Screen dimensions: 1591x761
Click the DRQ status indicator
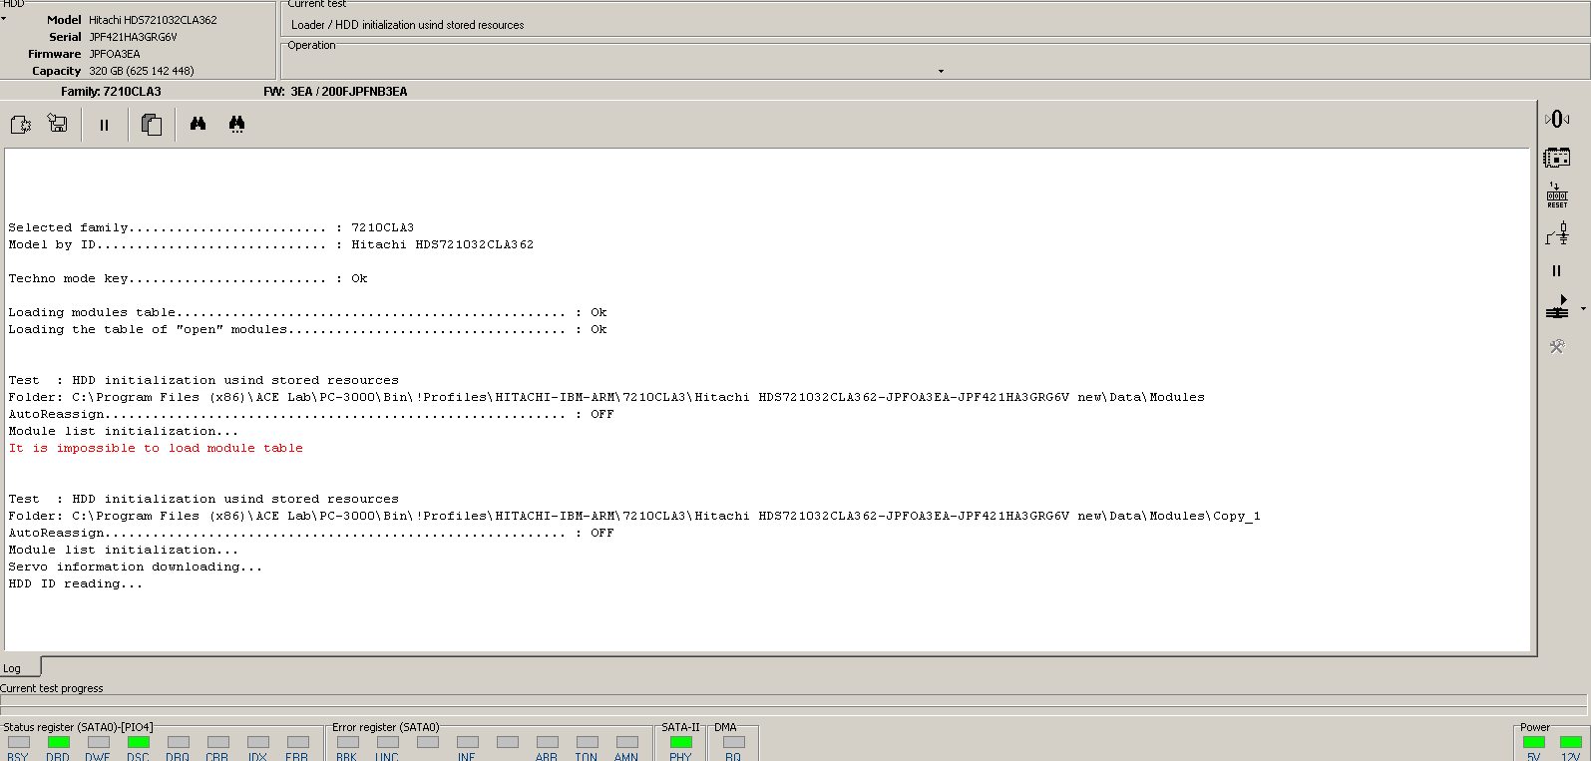pos(178,742)
